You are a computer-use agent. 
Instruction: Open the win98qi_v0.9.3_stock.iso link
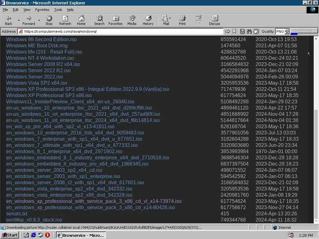tap(34, 220)
